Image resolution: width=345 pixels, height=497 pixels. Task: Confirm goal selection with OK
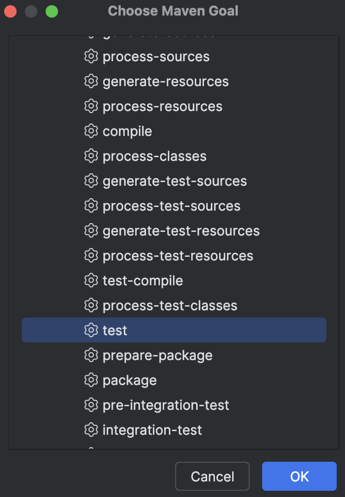click(x=299, y=476)
